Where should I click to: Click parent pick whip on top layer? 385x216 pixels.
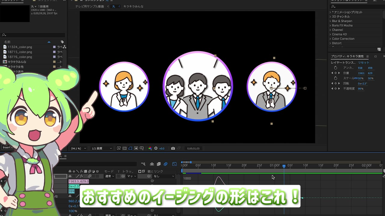tap(149, 176)
